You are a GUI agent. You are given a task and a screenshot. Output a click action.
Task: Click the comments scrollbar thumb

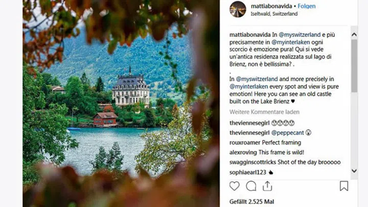[x=354, y=66]
